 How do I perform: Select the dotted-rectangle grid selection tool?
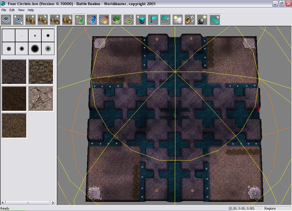pyautogui.click(x=6, y=20)
